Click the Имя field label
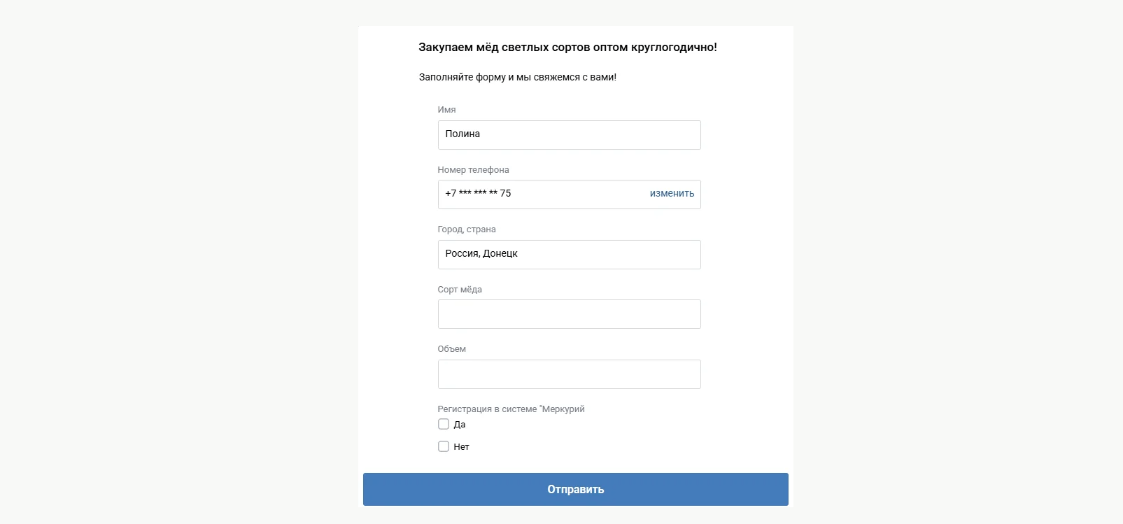 pos(446,110)
